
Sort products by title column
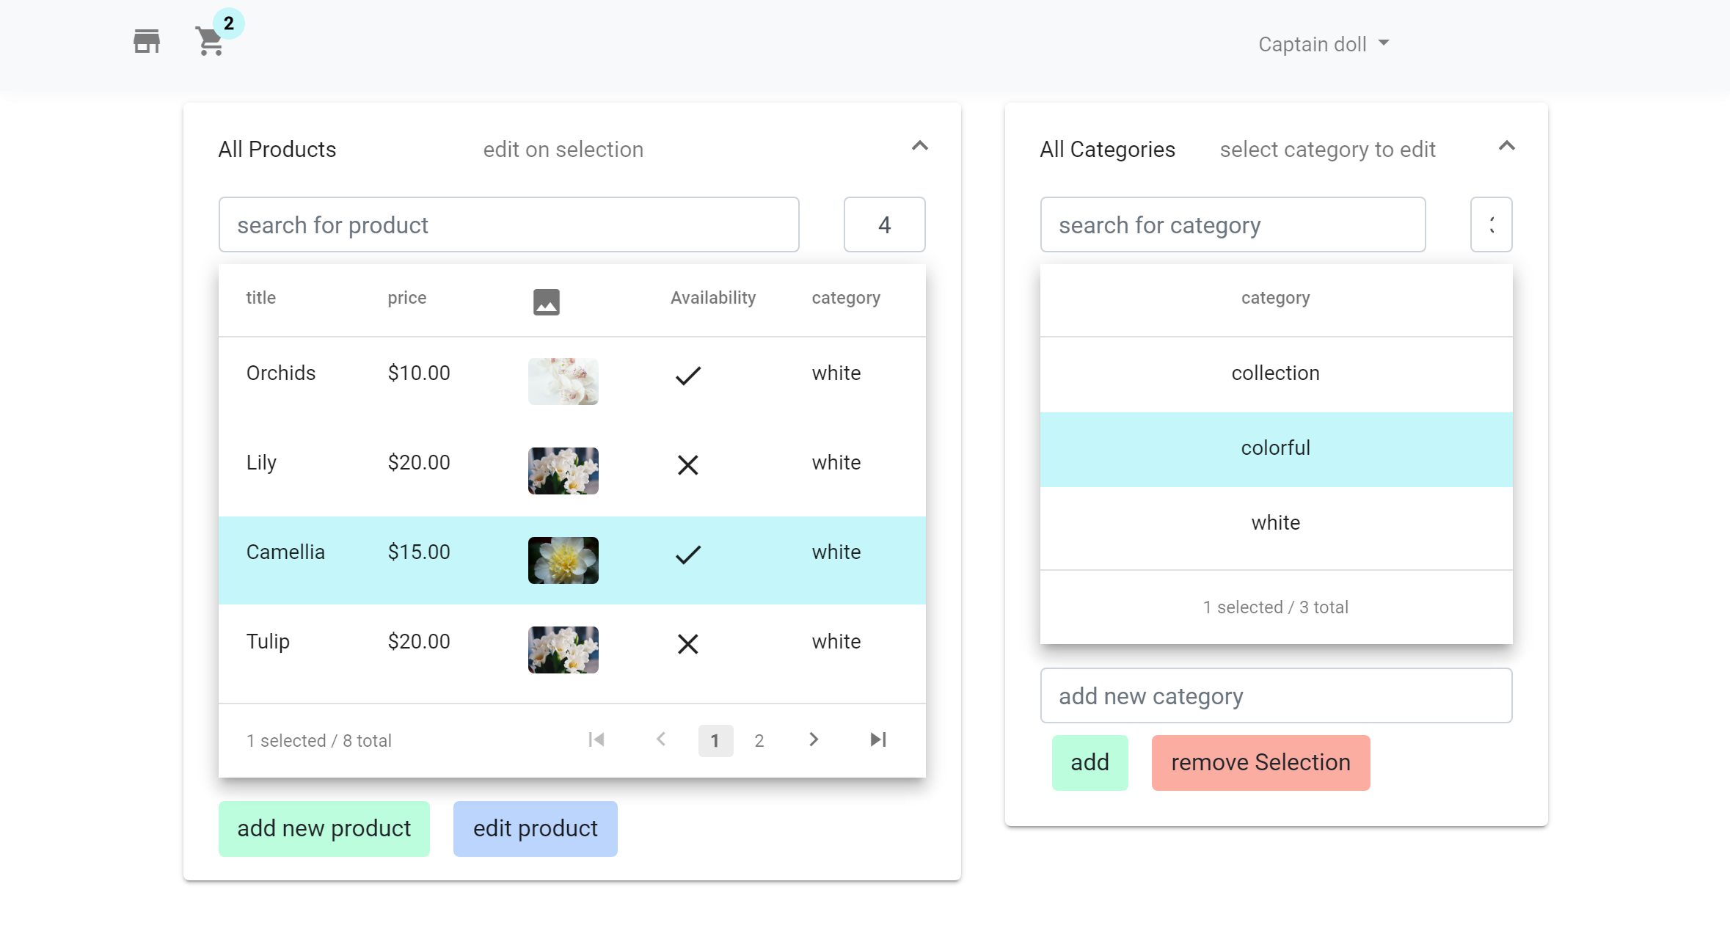(x=260, y=297)
